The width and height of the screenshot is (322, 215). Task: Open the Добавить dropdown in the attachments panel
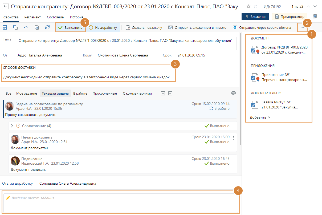[x=260, y=117]
